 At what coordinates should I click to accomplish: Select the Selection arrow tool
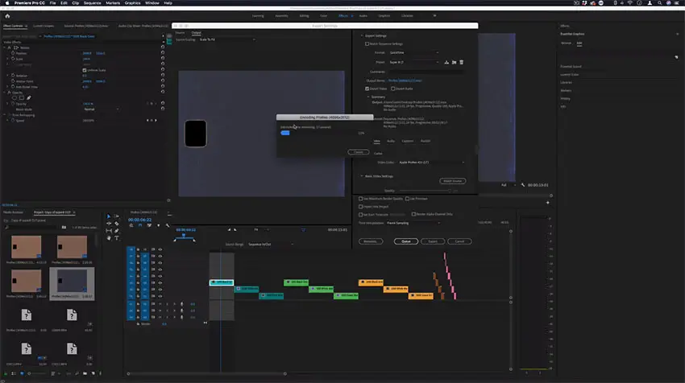click(109, 216)
